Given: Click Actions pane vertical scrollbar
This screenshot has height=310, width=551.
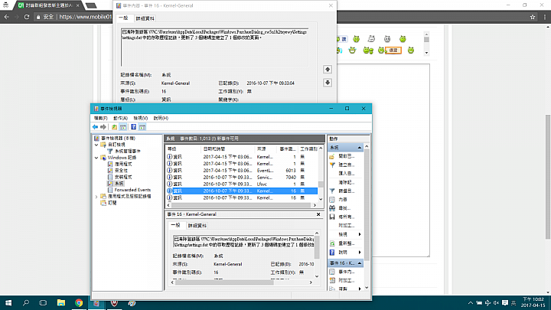Looking at the screenshot, I should 367,217.
